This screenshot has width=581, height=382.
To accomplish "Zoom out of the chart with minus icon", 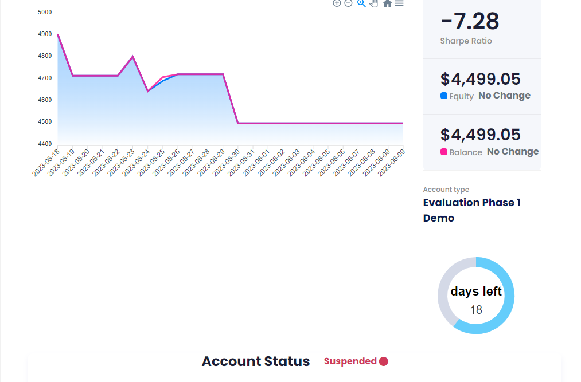I will click(x=348, y=3).
